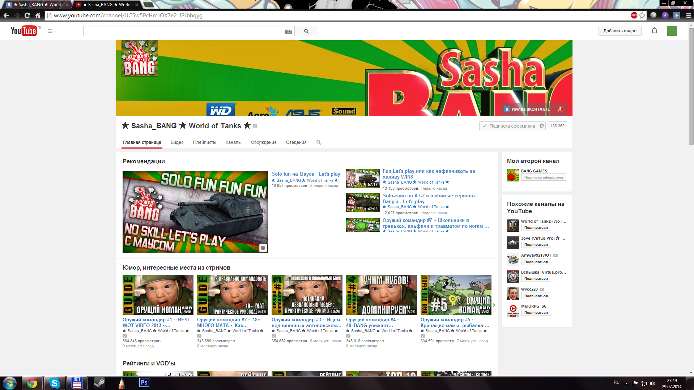Open Photoshop from taskbar

(x=144, y=382)
